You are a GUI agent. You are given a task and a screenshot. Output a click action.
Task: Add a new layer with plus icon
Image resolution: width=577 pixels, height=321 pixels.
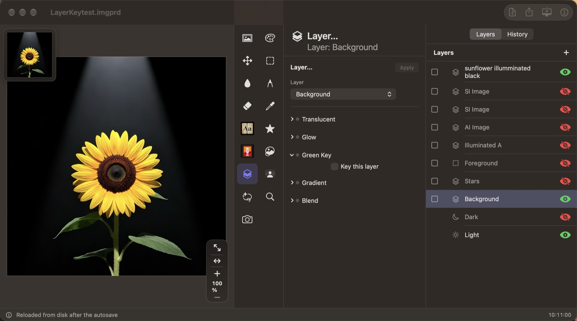click(566, 53)
